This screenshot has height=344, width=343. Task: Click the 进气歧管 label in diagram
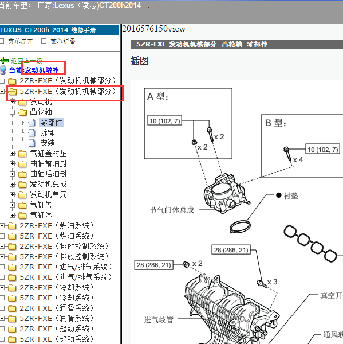159,319
